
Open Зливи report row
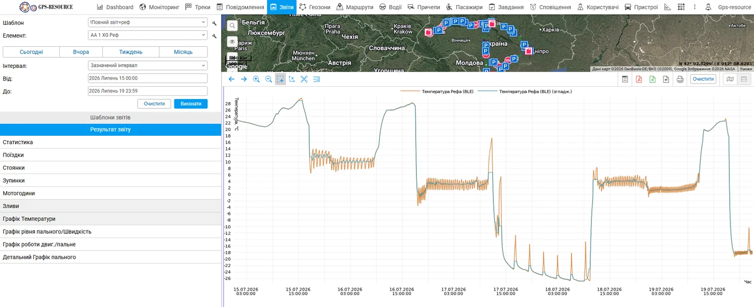110,206
